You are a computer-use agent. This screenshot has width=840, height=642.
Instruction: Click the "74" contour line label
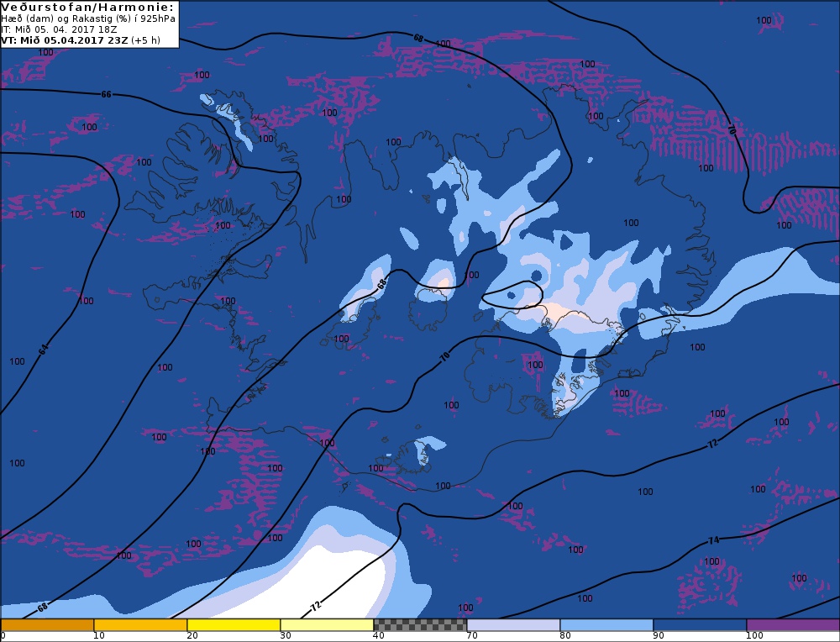pos(713,540)
